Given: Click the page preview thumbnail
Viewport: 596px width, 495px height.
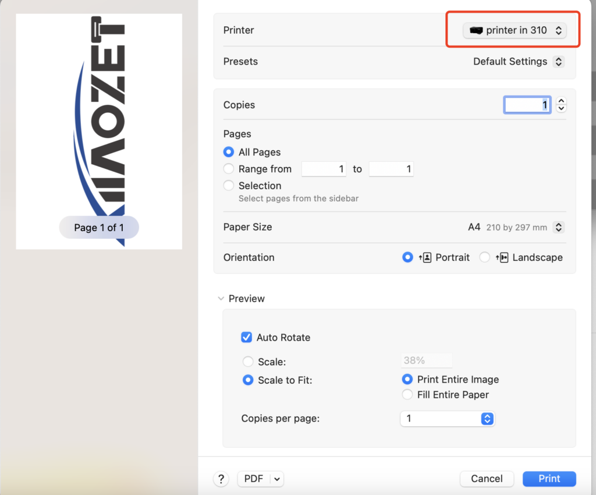Looking at the screenshot, I should tap(99, 131).
